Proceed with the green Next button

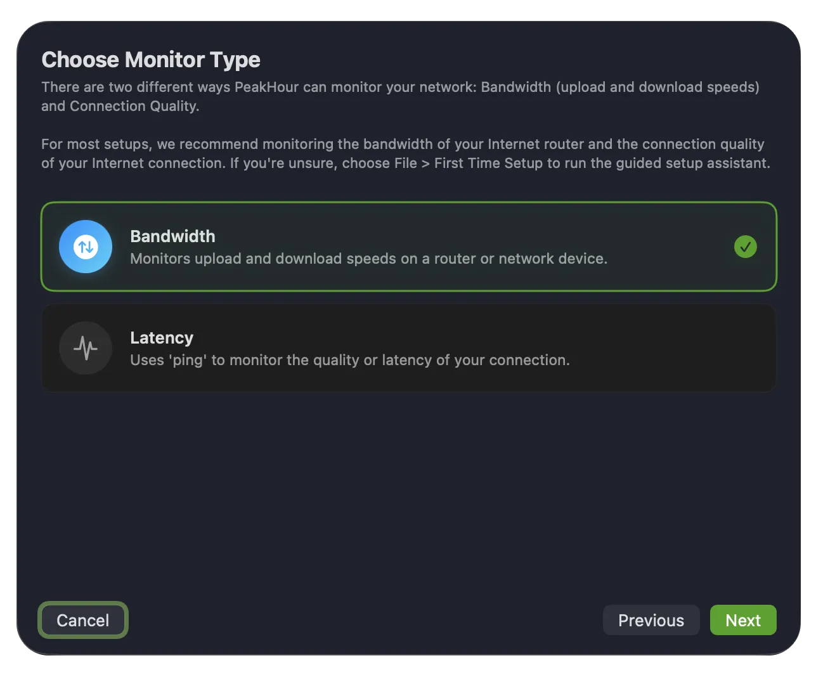743,620
